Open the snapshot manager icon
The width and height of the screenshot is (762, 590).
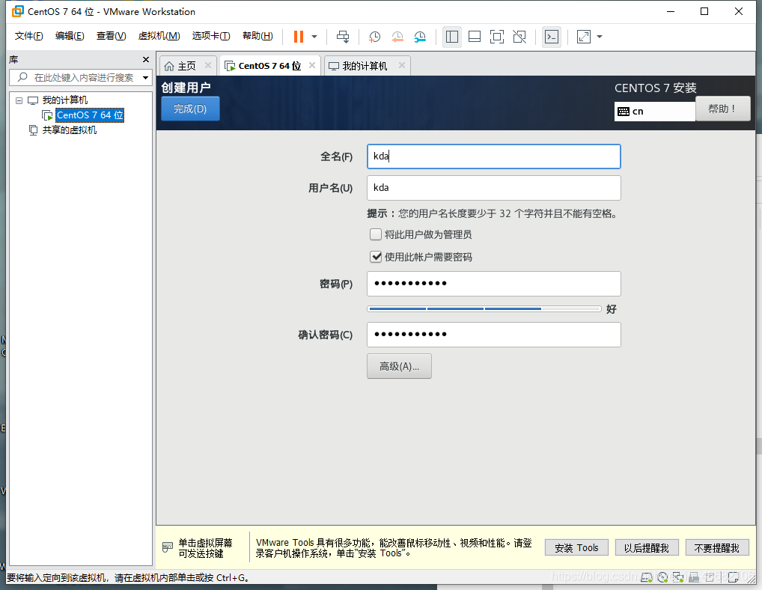[x=420, y=37]
